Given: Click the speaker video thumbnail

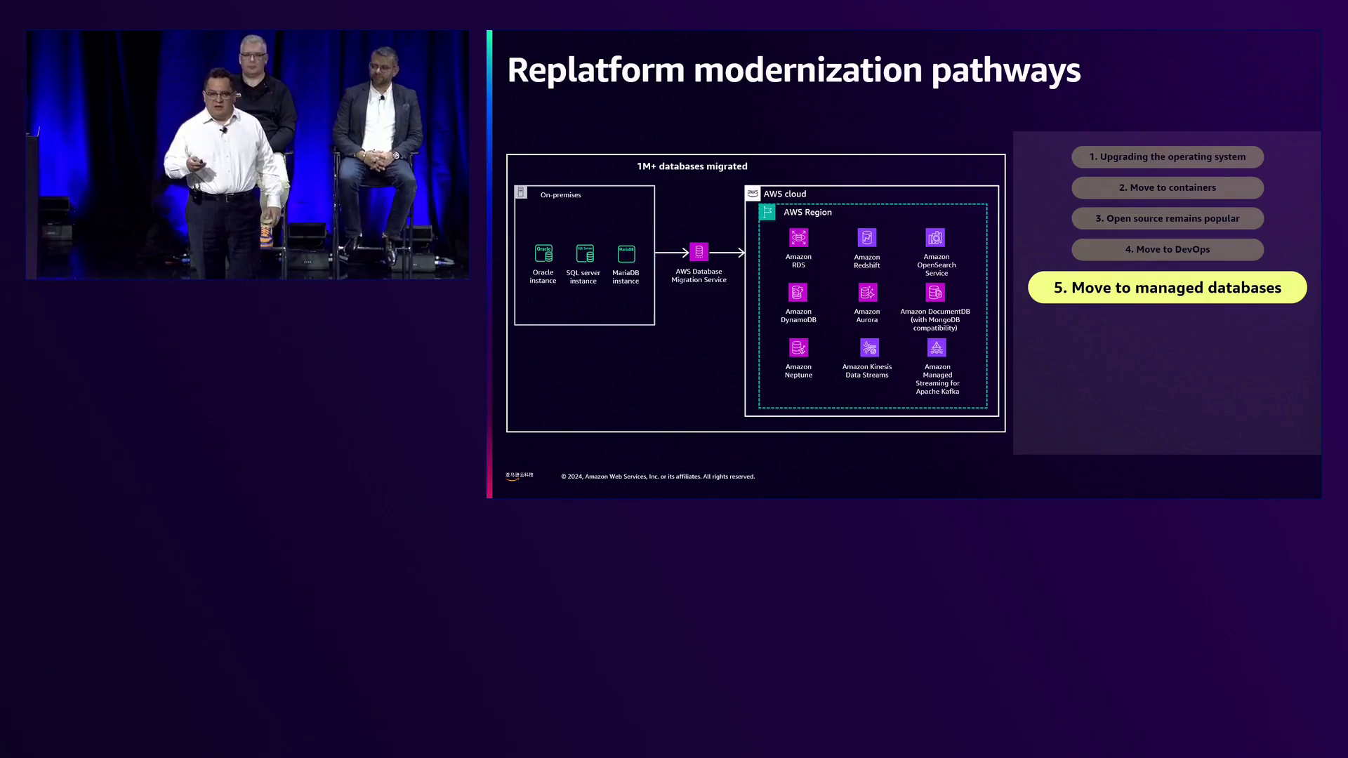Looking at the screenshot, I should (x=247, y=155).
